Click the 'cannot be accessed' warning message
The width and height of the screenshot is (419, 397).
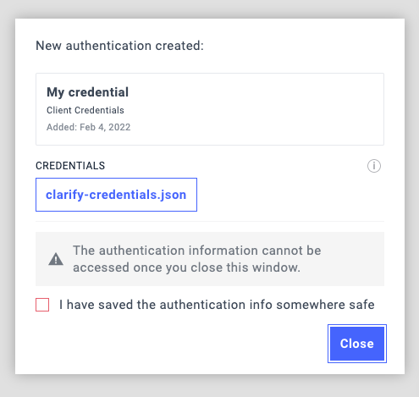pos(196,259)
